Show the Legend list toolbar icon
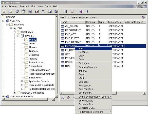 point(72,12)
